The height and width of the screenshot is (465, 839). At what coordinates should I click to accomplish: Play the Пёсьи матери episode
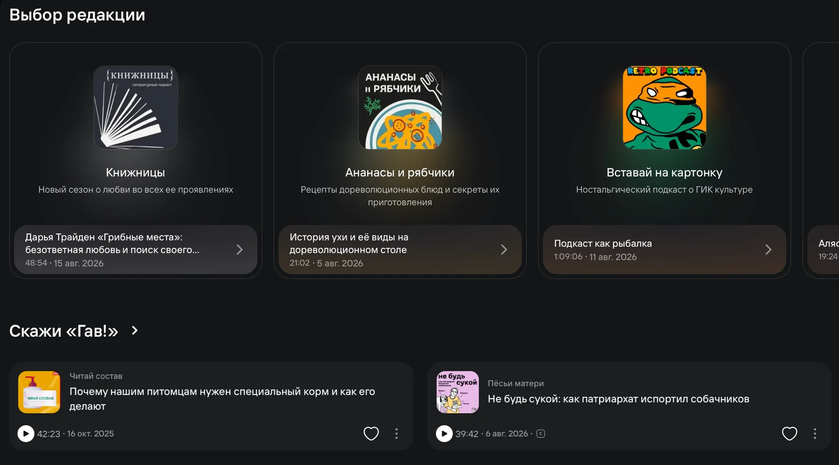[444, 434]
